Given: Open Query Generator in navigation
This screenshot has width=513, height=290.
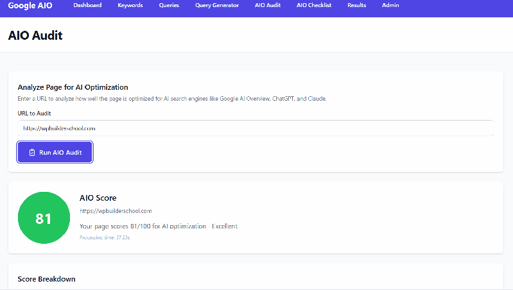Looking at the screenshot, I should click(x=217, y=5).
